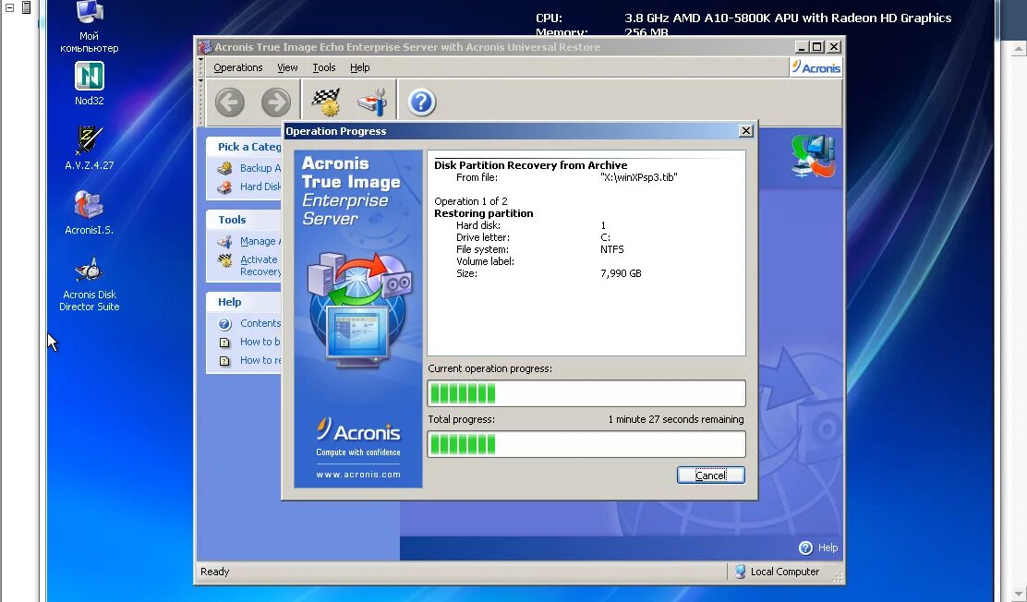1027x602 pixels.
Task: Click the Acronis window title bar icon
Action: click(x=205, y=47)
